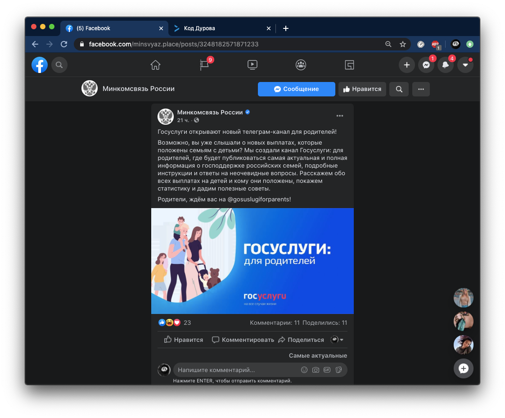Open the Messenger icon in top bar
Viewport: 505px width, 418px height.
click(x=426, y=65)
